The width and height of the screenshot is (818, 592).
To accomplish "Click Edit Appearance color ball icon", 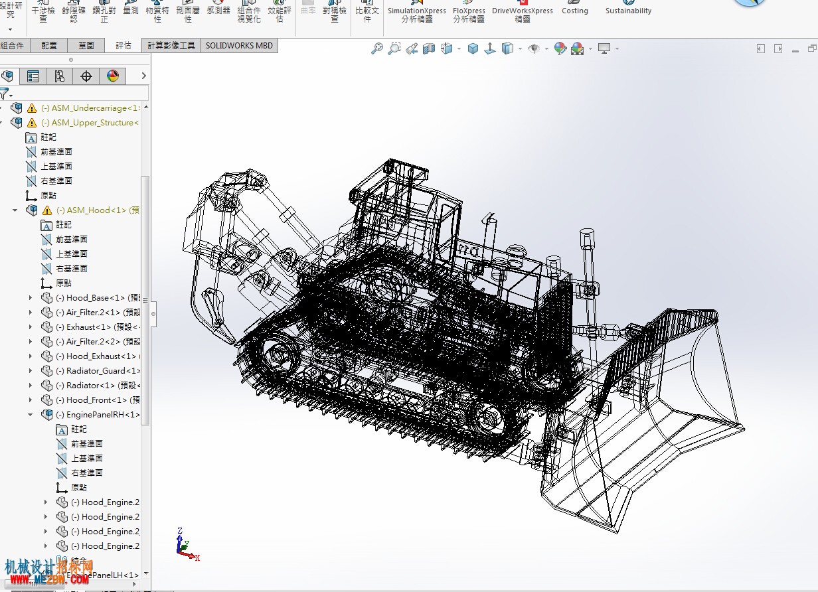I will point(560,48).
